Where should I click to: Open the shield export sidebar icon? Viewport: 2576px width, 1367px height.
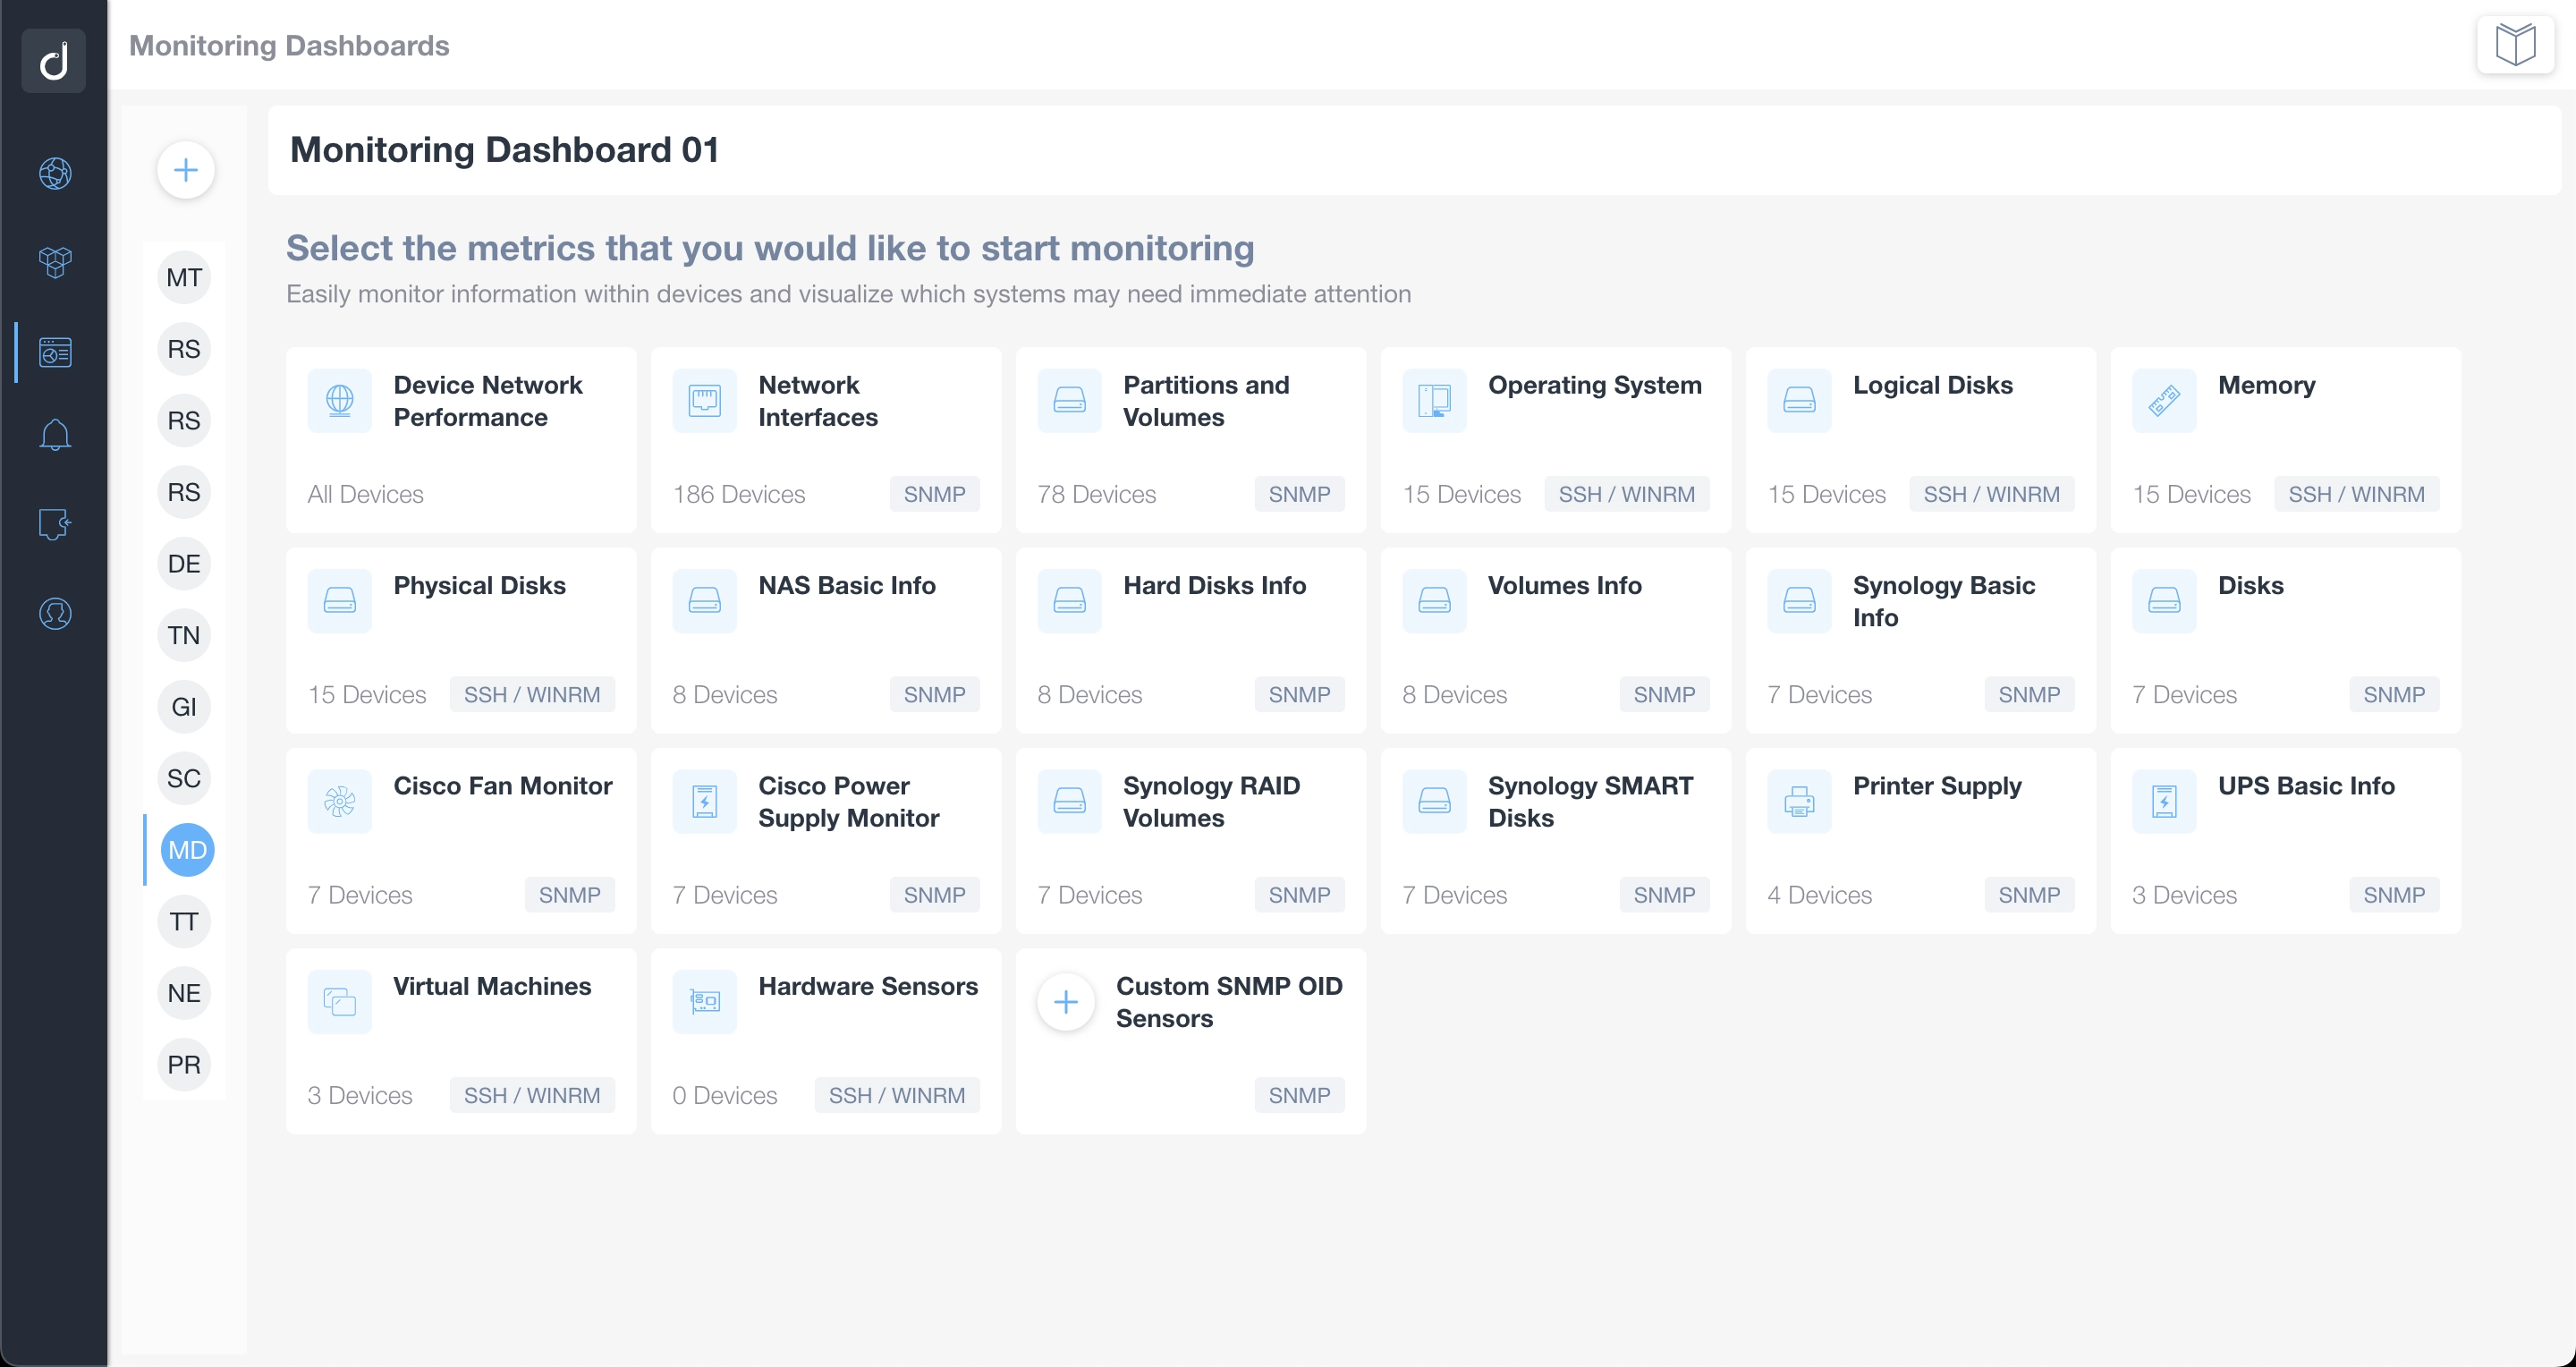[55, 523]
